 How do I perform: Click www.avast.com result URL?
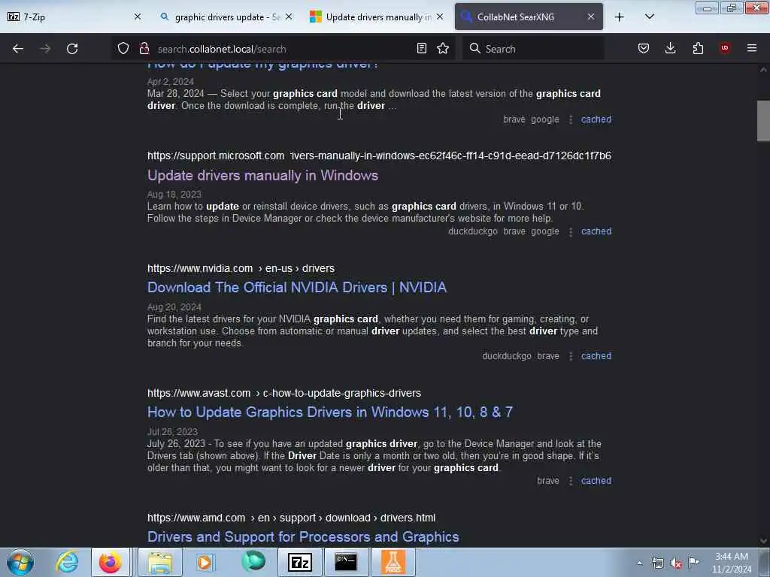click(283, 393)
